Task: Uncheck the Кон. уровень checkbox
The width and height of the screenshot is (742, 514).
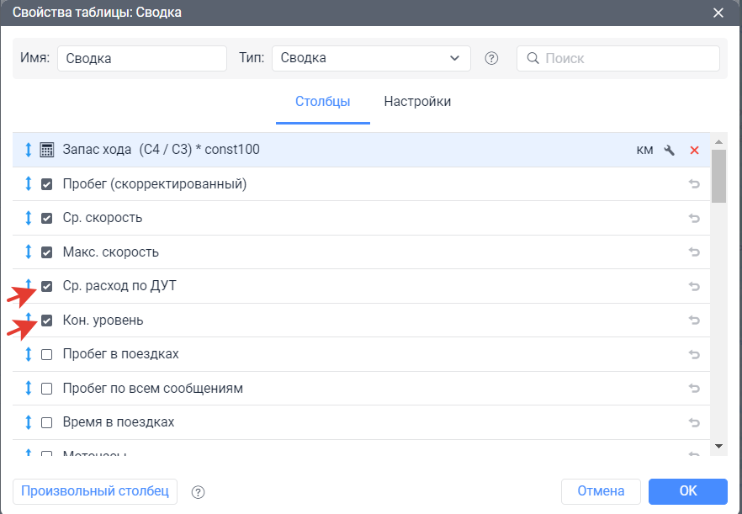Action: tap(47, 321)
